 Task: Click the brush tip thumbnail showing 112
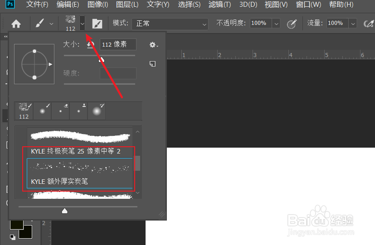click(70, 23)
